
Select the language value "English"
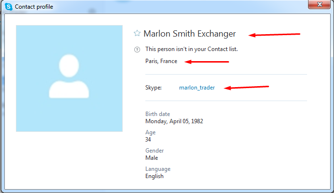[154, 176]
